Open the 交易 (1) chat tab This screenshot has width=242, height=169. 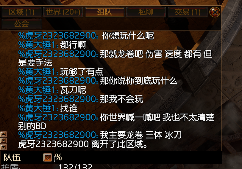coord(188,12)
